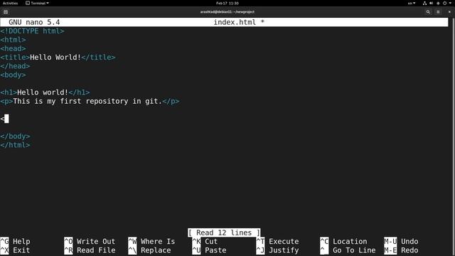This screenshot has height=256, width=455.
Task: Click the ^C Location shortcut
Action: (343, 241)
